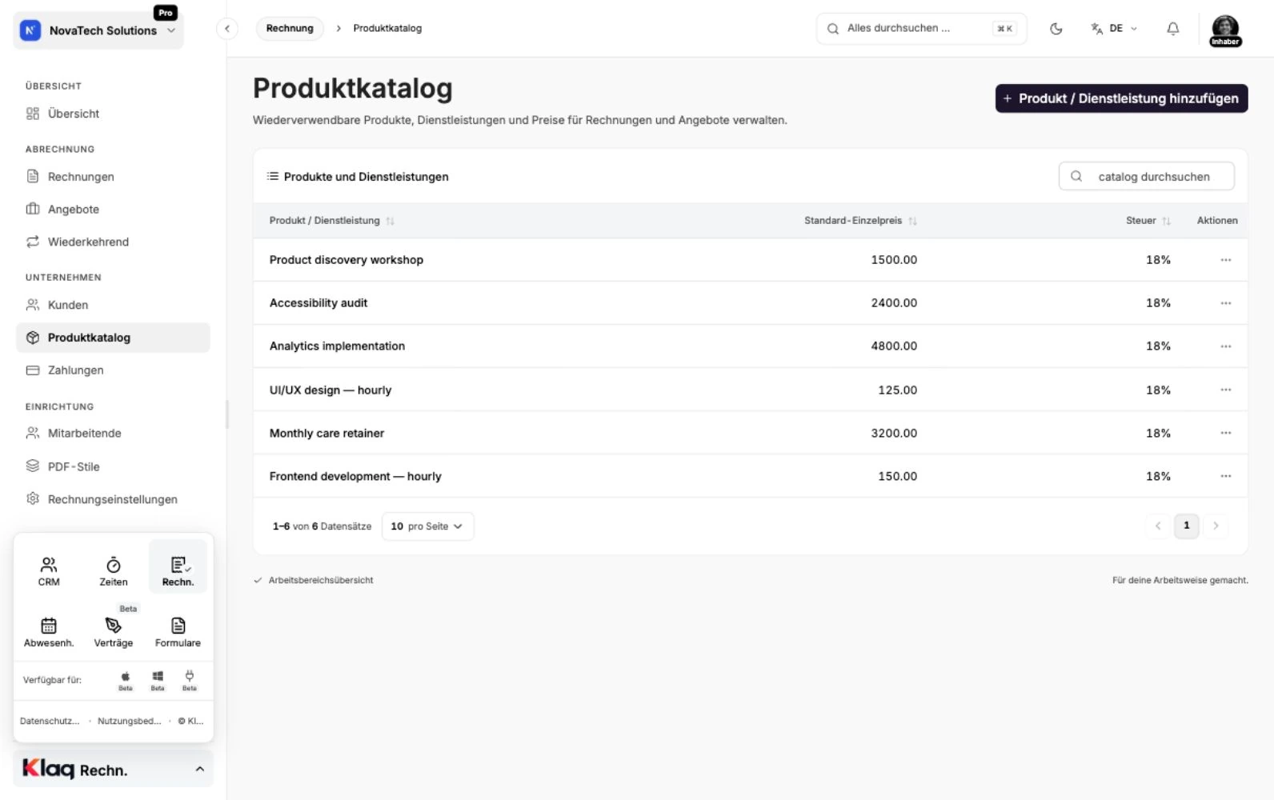The width and height of the screenshot is (1274, 800).
Task: Open notifications bell
Action: tap(1173, 29)
